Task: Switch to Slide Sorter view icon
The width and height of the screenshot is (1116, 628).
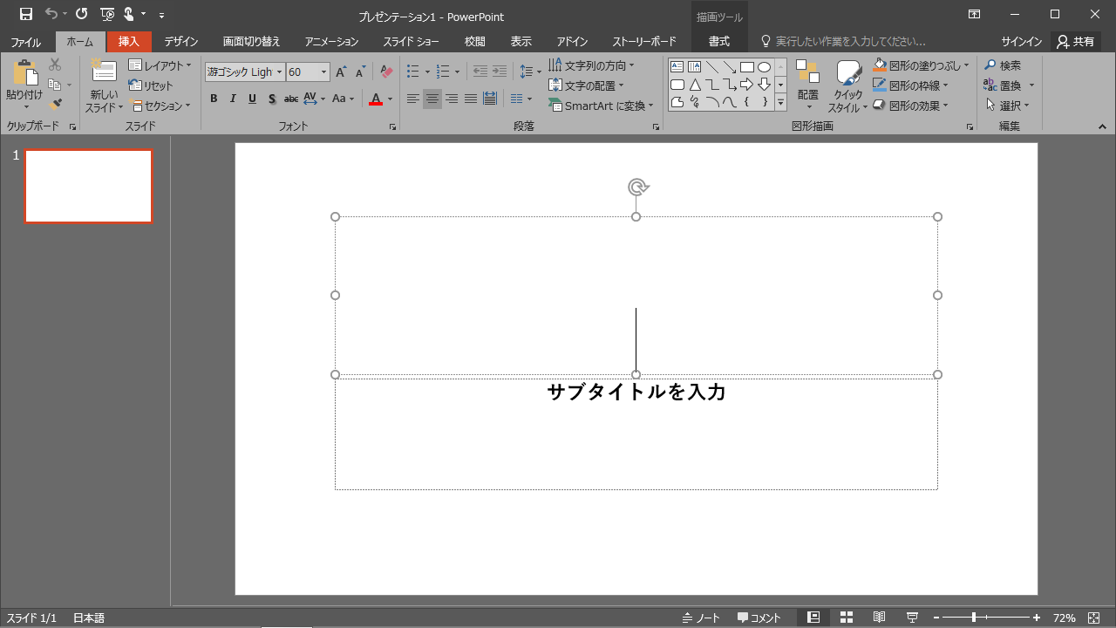Action: 847,618
